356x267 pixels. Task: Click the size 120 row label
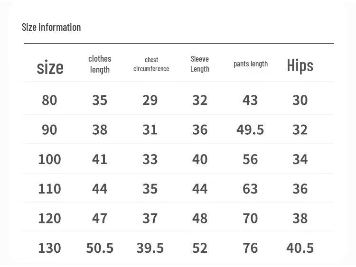[49, 218]
